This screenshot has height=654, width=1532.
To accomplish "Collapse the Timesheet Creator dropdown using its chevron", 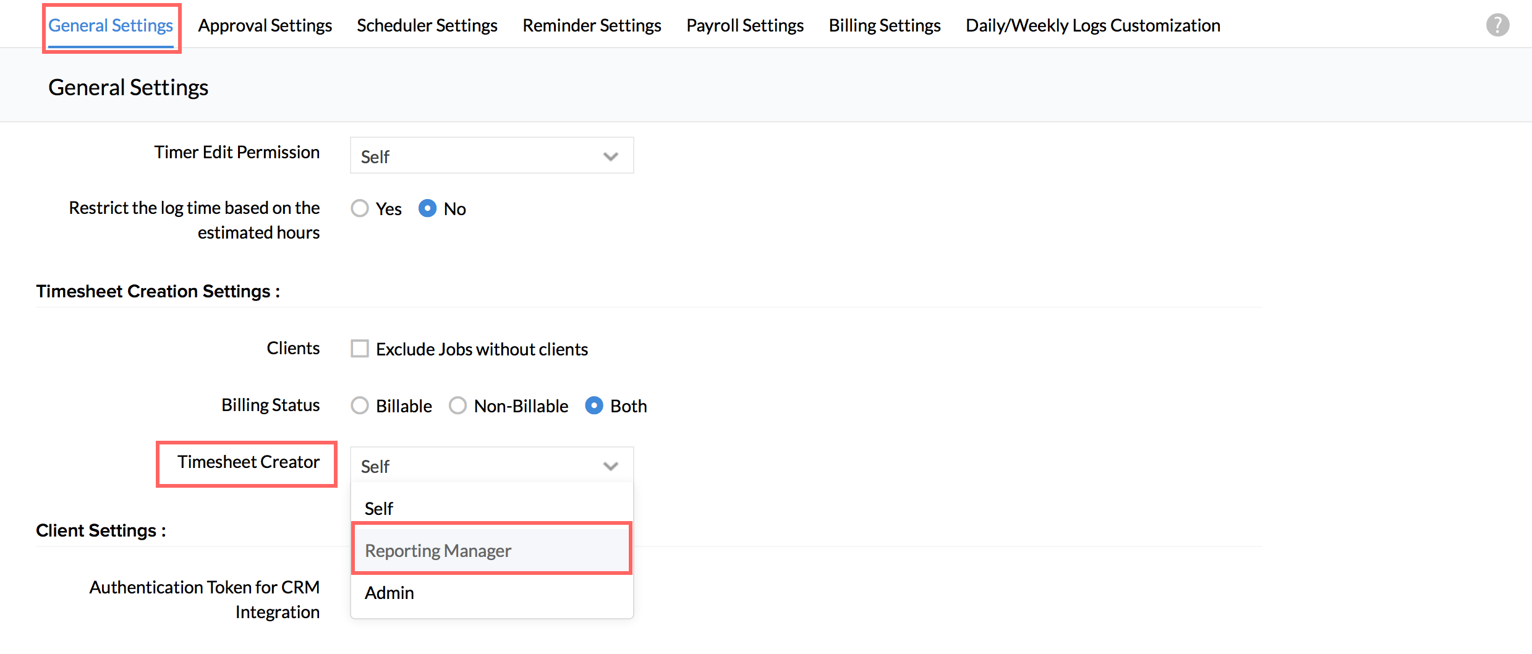I will tap(610, 466).
